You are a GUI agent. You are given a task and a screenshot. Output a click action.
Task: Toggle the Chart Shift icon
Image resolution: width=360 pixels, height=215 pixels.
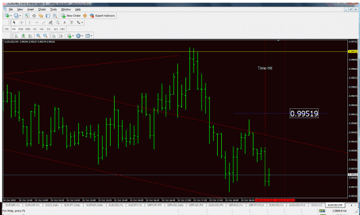point(61,36)
